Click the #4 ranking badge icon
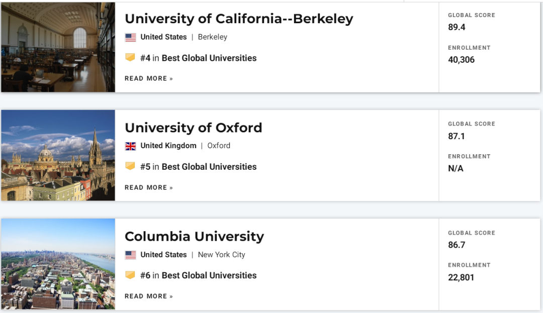The image size is (543, 313). point(130,58)
